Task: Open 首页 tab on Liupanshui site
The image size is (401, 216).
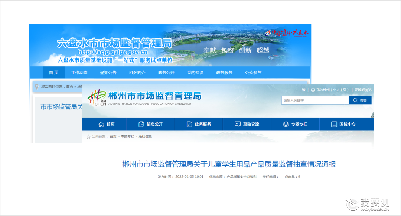Action: coord(53,73)
